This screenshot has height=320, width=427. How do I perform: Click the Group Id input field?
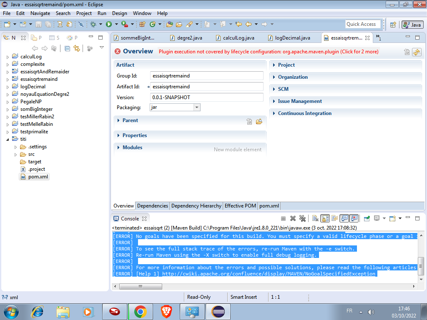(207, 76)
